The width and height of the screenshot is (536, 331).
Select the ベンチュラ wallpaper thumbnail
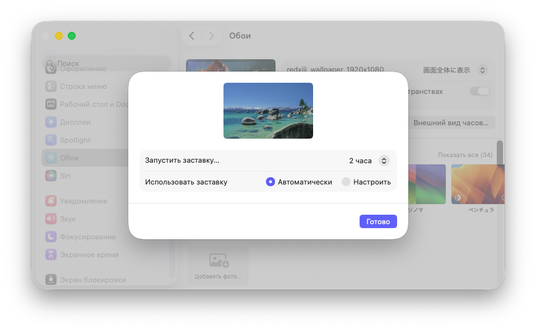pyautogui.click(x=478, y=185)
